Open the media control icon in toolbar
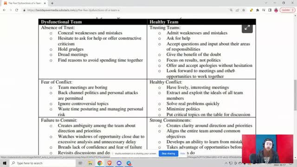The image size is (297, 167). [264, 10]
